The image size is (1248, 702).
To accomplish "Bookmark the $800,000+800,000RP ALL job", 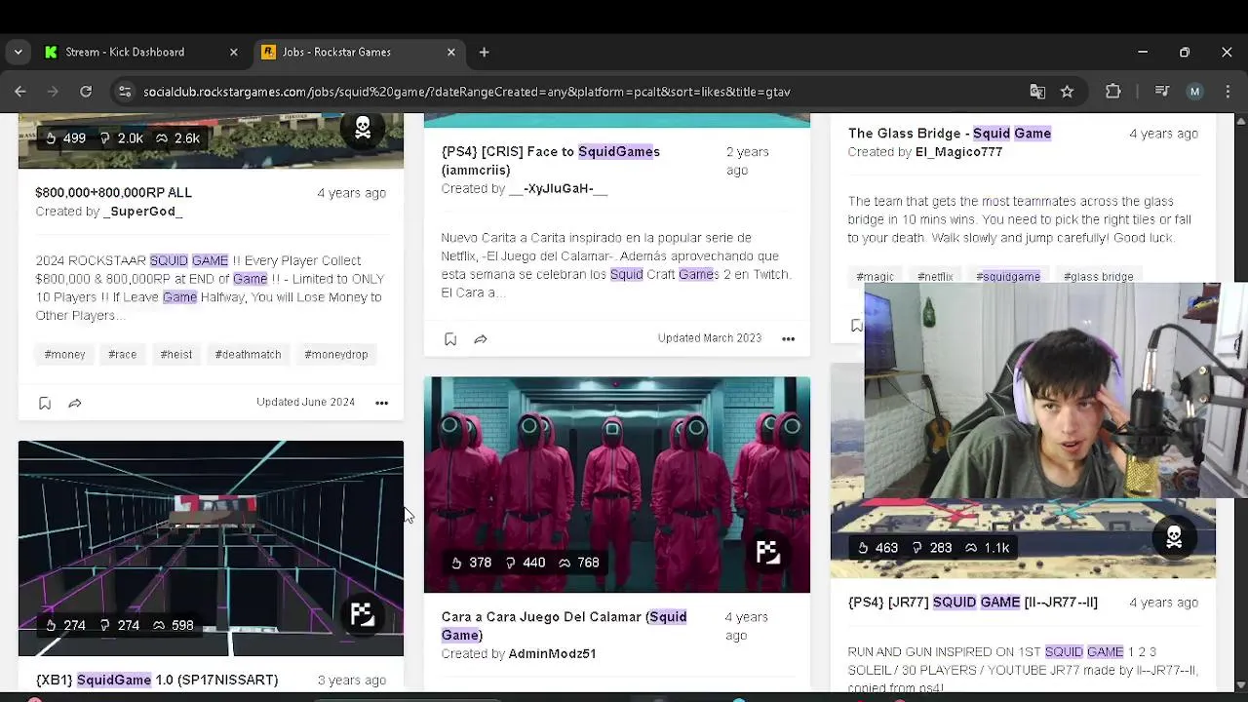I will pos(45,403).
